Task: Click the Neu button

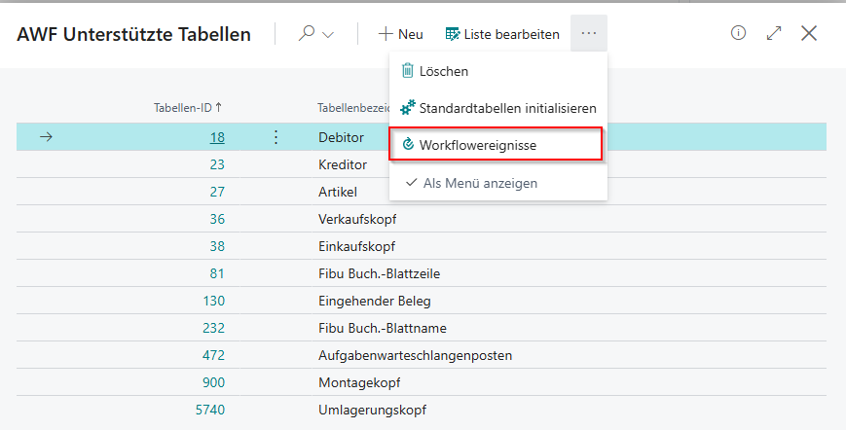Action: (x=401, y=34)
